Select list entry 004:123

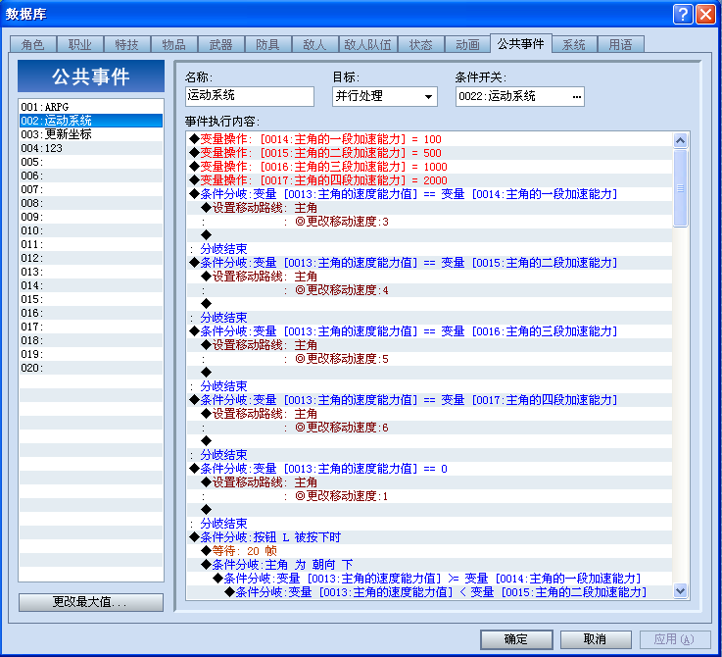click(x=91, y=148)
